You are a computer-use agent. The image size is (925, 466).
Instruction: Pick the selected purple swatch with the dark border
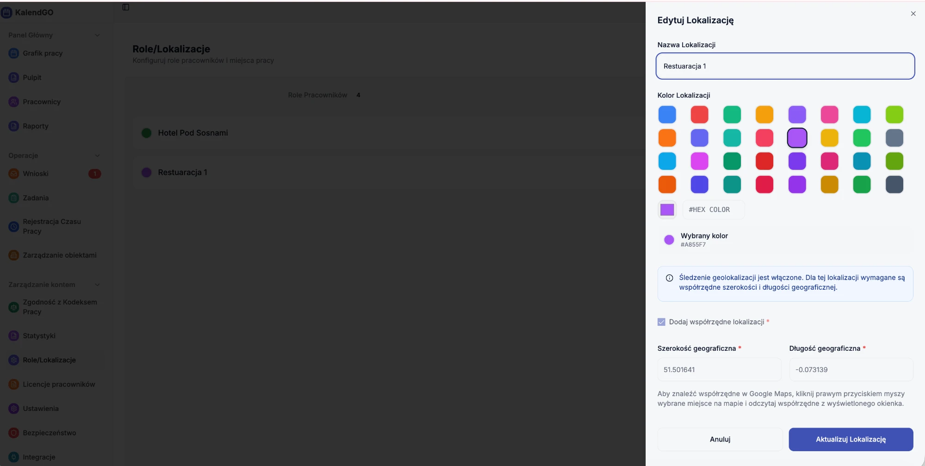click(797, 138)
